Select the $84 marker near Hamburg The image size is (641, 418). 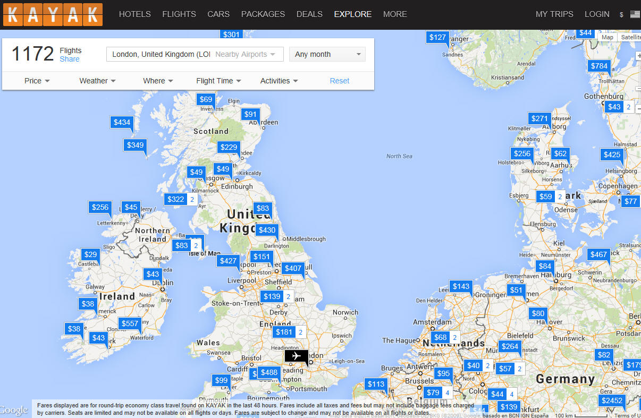(545, 266)
